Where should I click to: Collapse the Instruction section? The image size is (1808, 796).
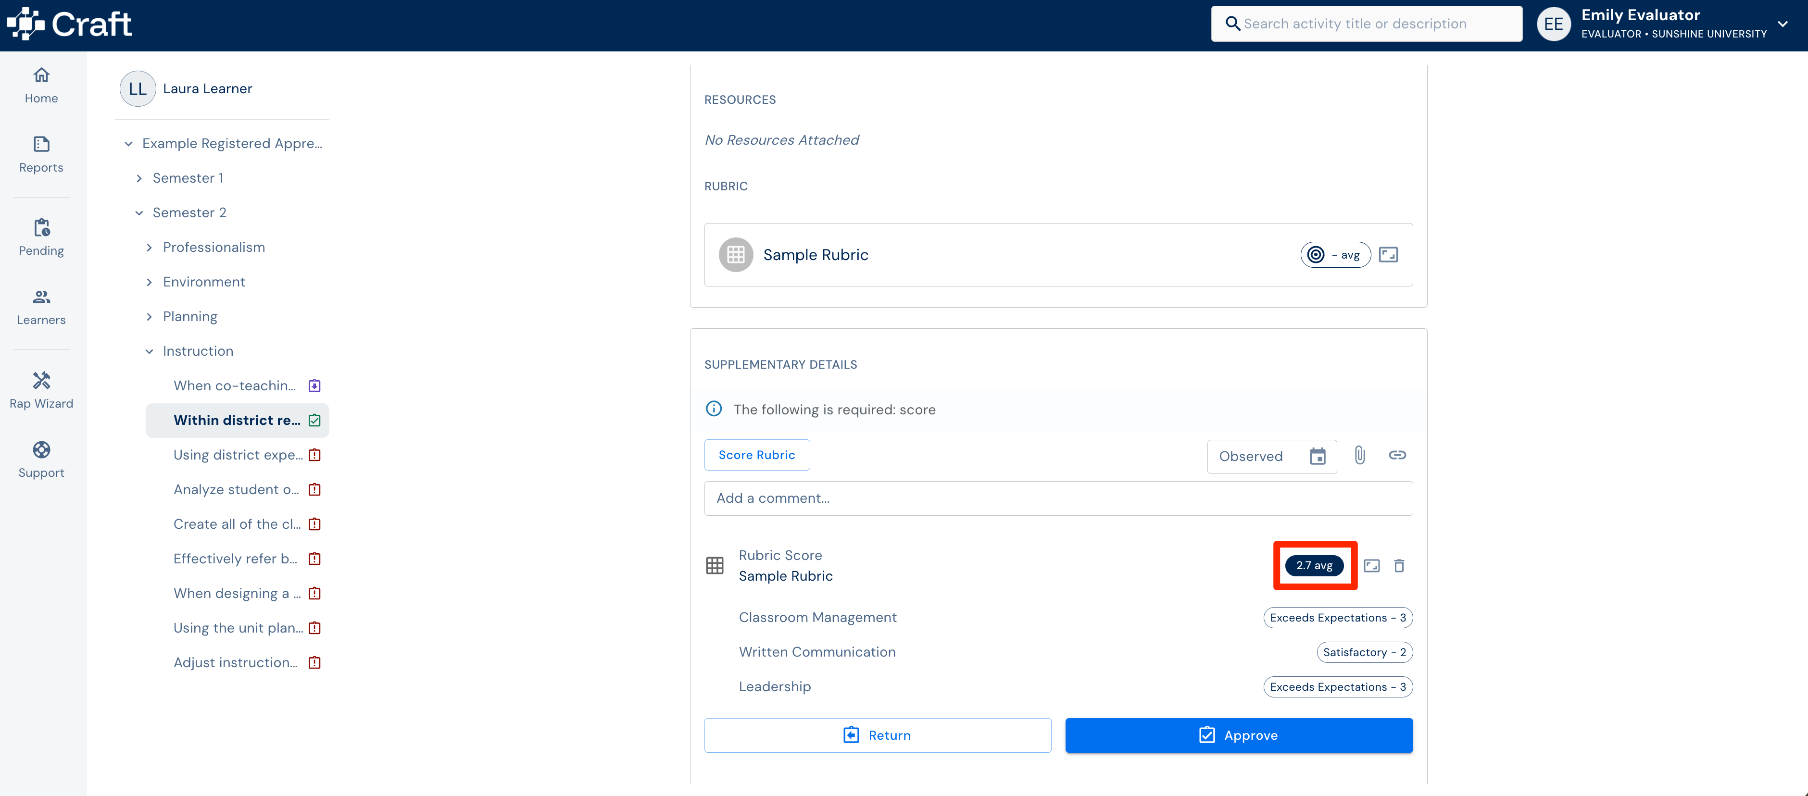150,351
